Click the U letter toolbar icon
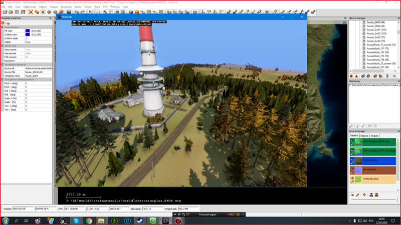This screenshot has width=401, height=225. pos(97,12)
